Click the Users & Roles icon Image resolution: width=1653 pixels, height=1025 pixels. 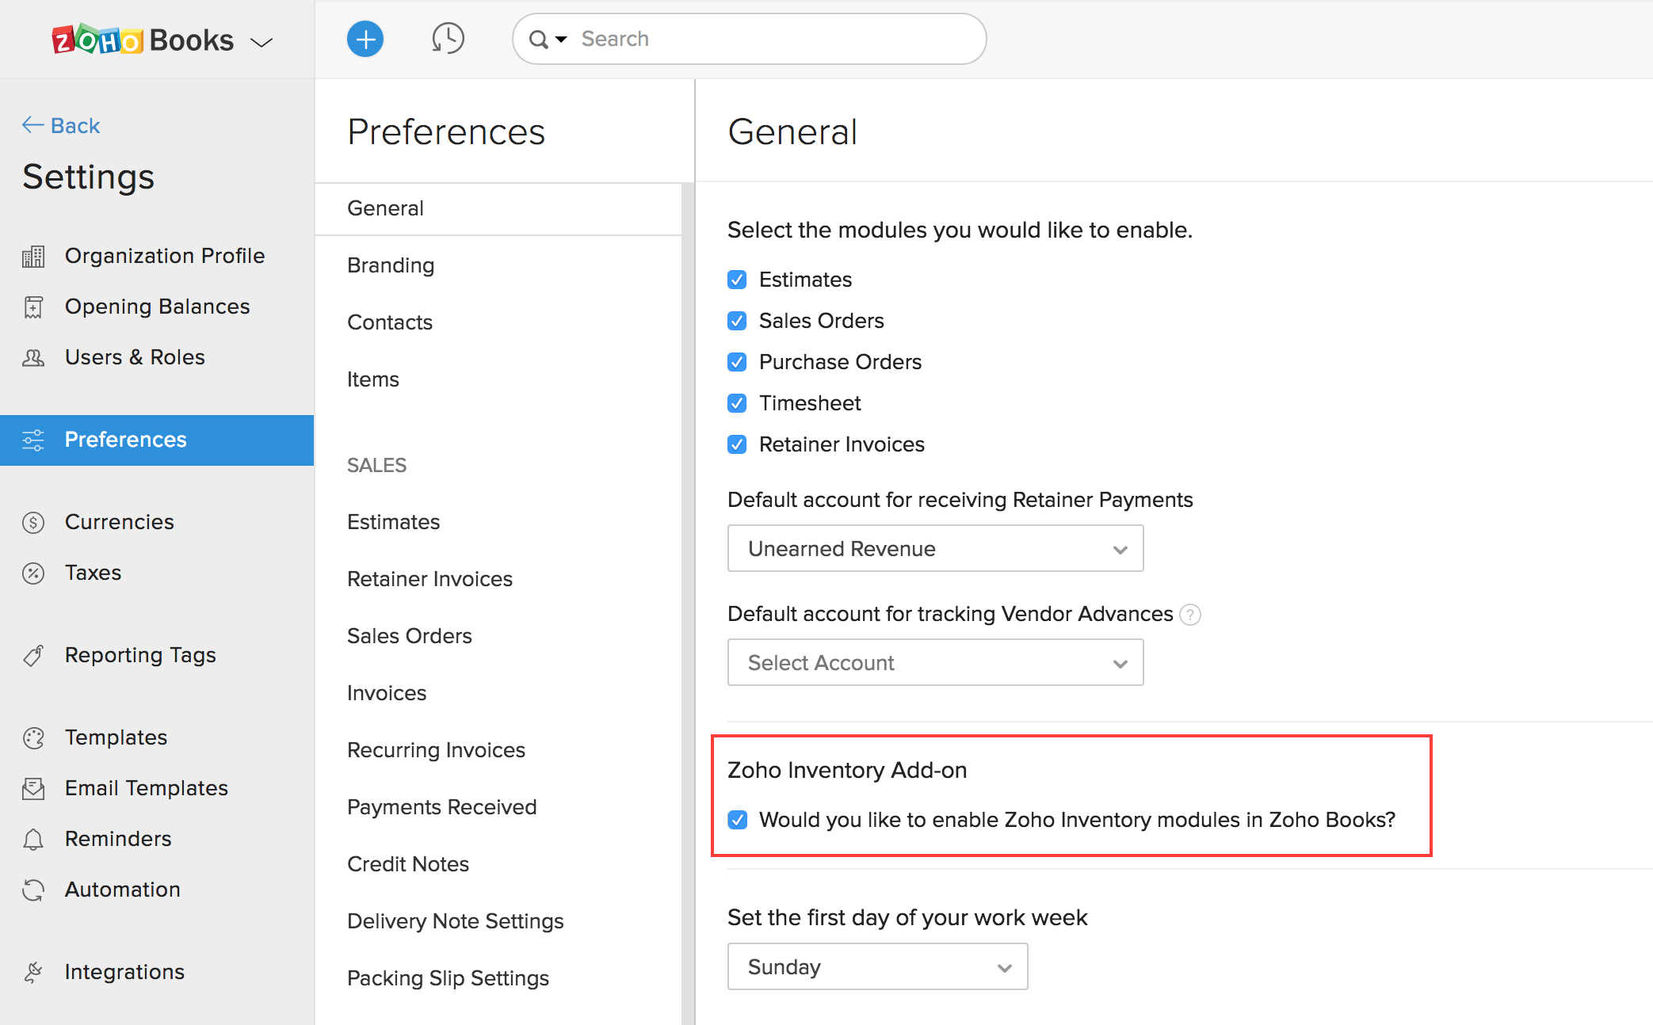34,356
